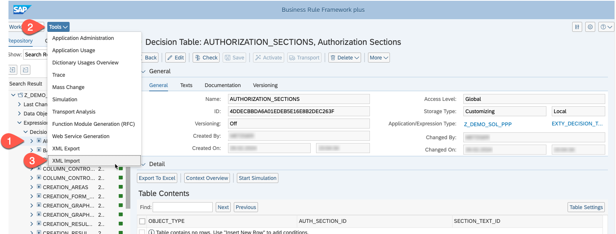Click the sliders icon beside the gear
This screenshot has height=234, width=616.
point(577,27)
